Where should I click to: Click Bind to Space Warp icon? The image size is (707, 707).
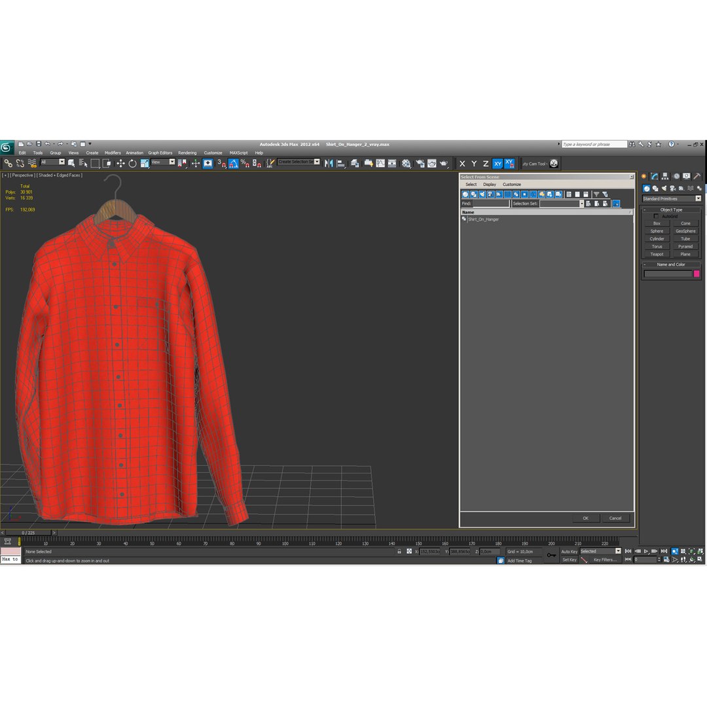(32, 163)
